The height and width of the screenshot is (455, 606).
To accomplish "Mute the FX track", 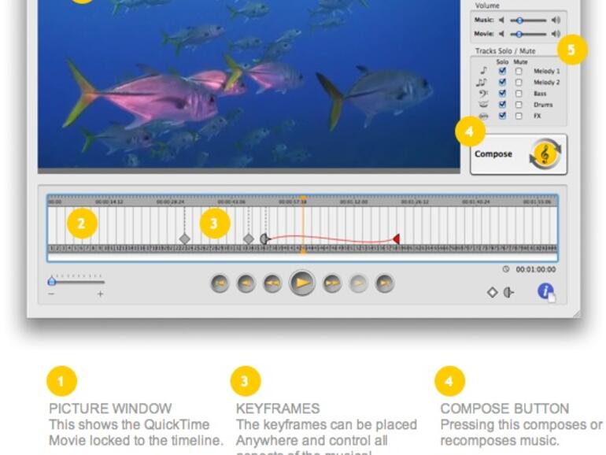I will tap(519, 116).
